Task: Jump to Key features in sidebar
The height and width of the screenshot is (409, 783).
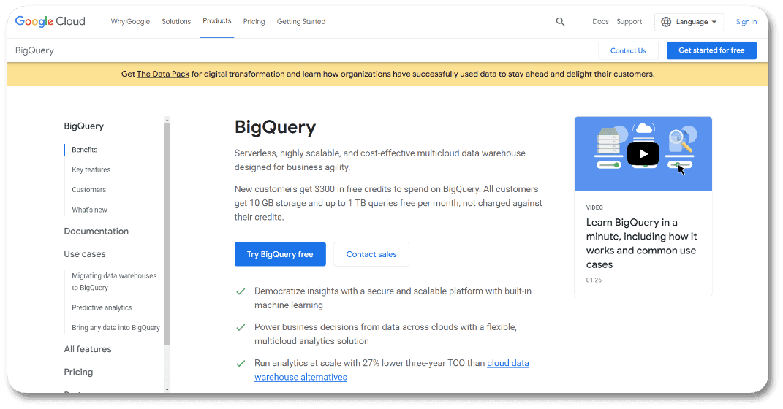Action: coord(91,169)
